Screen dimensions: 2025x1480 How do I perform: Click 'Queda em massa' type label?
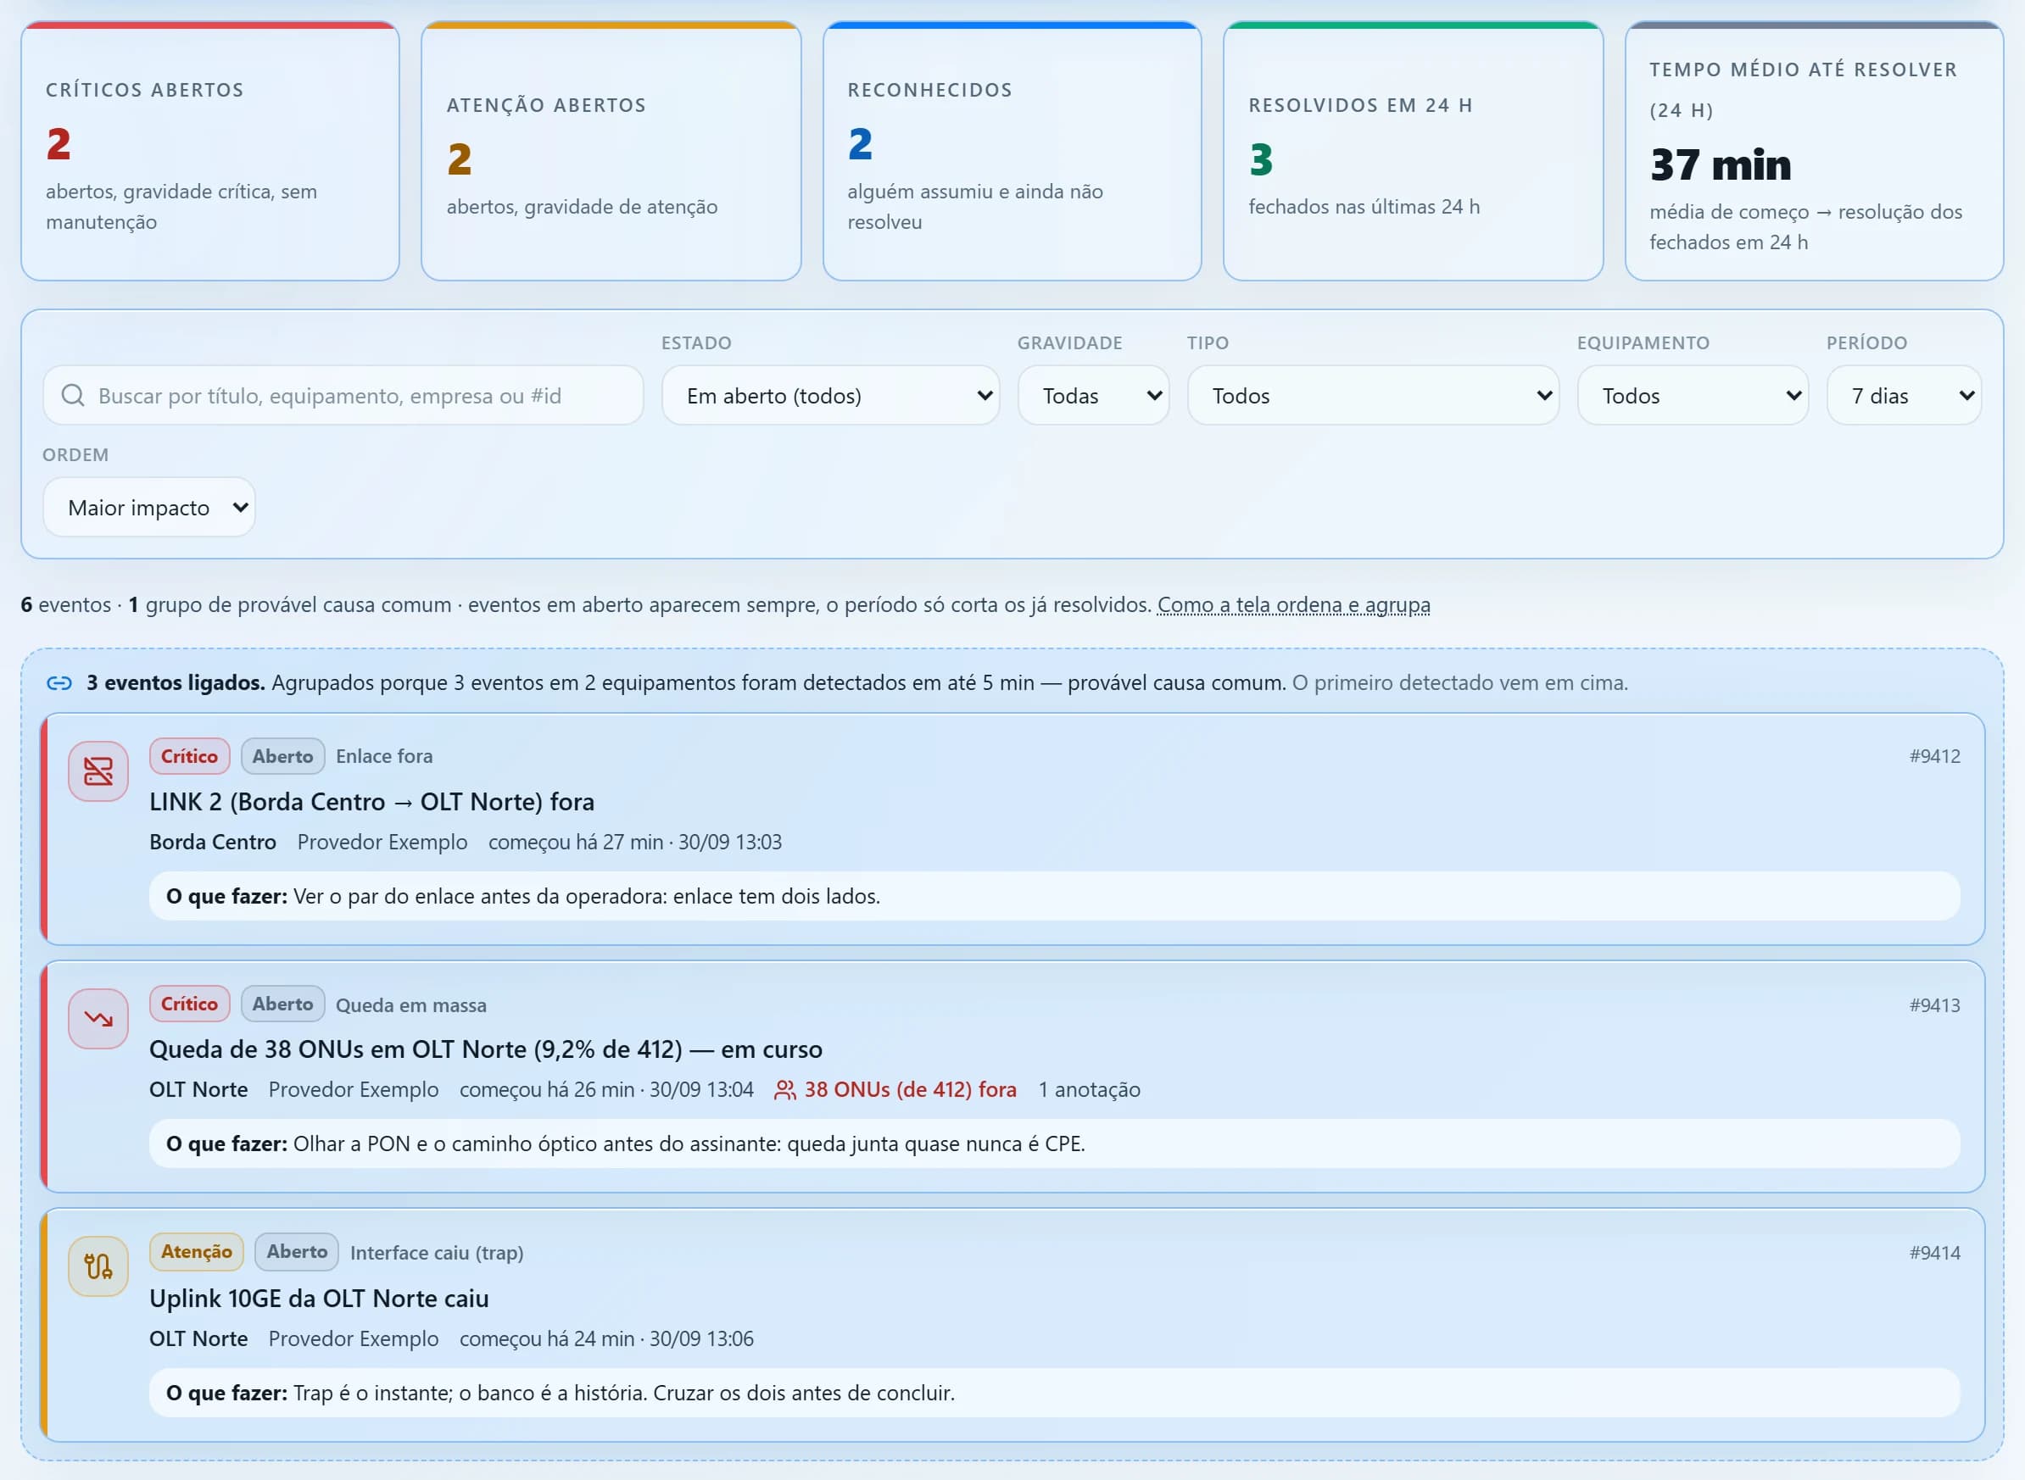pyautogui.click(x=411, y=1005)
